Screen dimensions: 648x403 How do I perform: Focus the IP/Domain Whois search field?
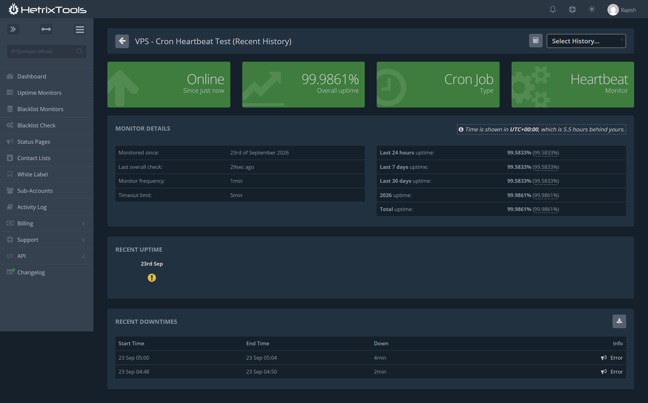tap(47, 51)
